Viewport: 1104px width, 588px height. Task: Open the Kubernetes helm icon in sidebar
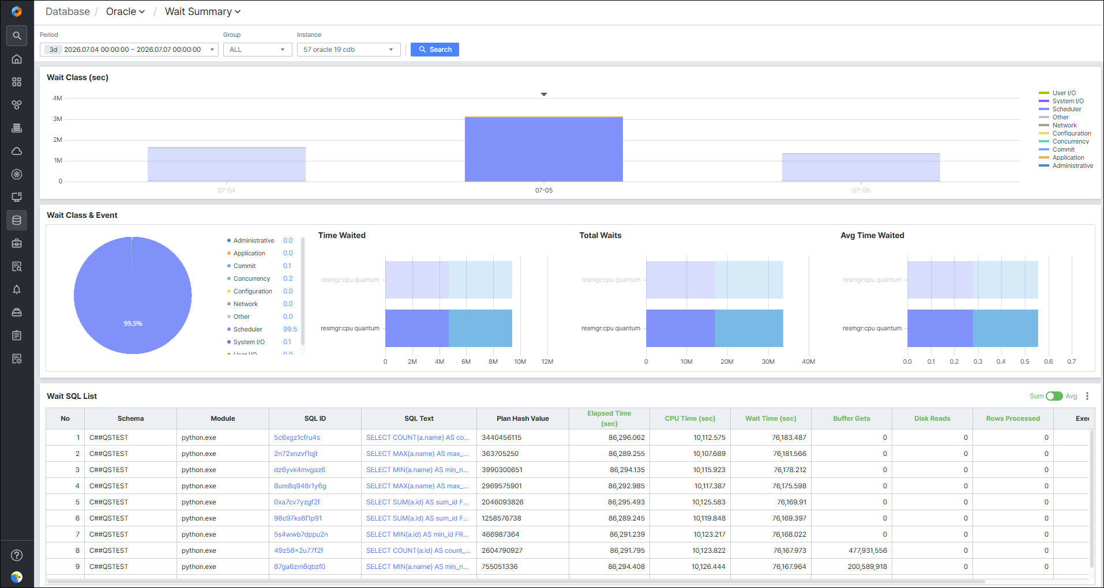17,174
